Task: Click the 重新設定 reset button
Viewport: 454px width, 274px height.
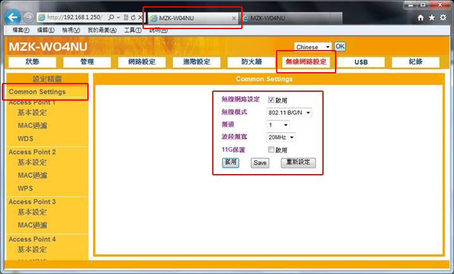Action: click(x=298, y=163)
